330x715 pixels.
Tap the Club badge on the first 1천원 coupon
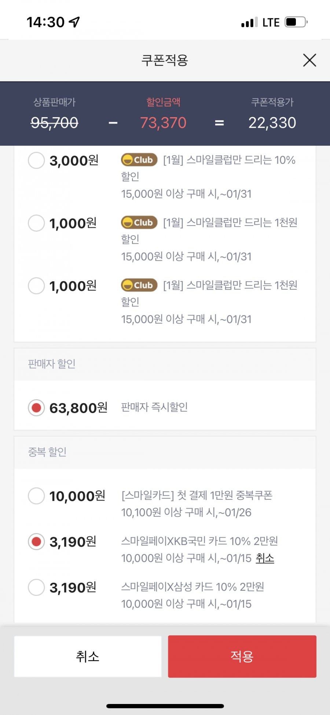pos(139,222)
